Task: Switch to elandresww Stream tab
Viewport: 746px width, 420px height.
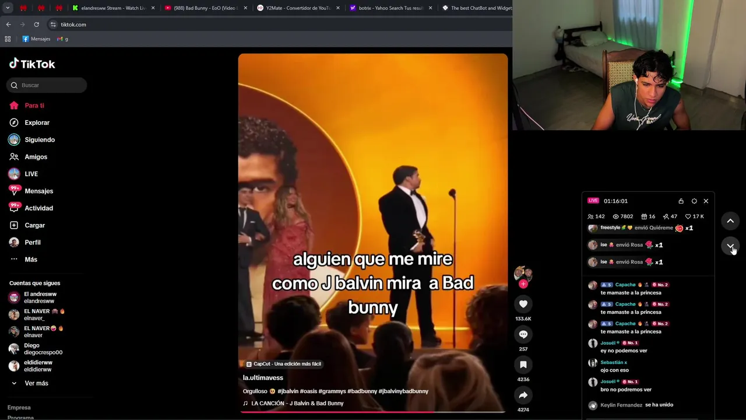Action: (113, 8)
